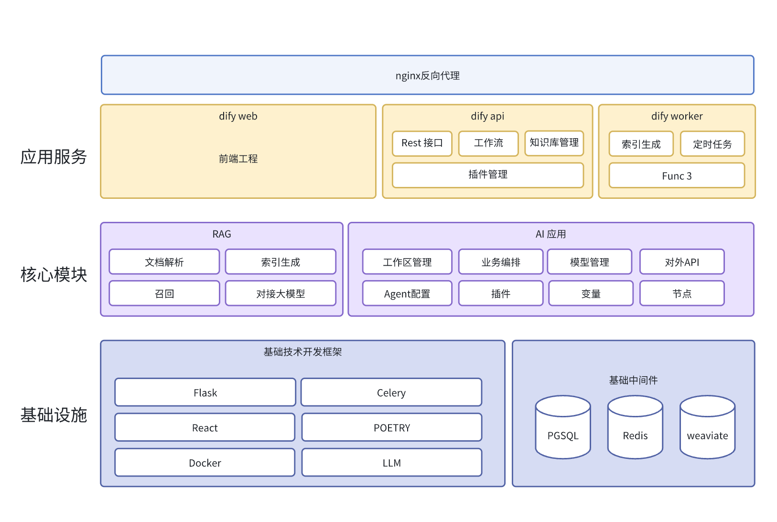Click the 应用服务 layer label

[54, 157]
